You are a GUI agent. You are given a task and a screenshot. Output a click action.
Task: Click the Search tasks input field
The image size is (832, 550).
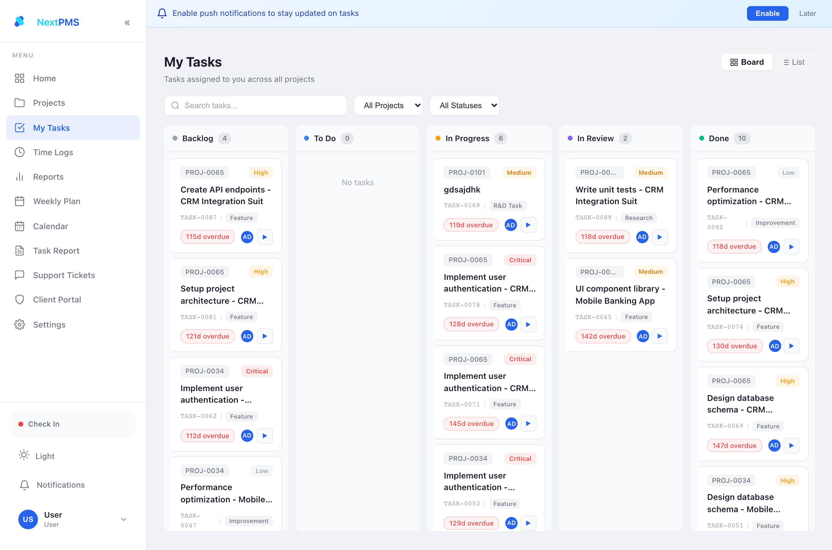[256, 106]
